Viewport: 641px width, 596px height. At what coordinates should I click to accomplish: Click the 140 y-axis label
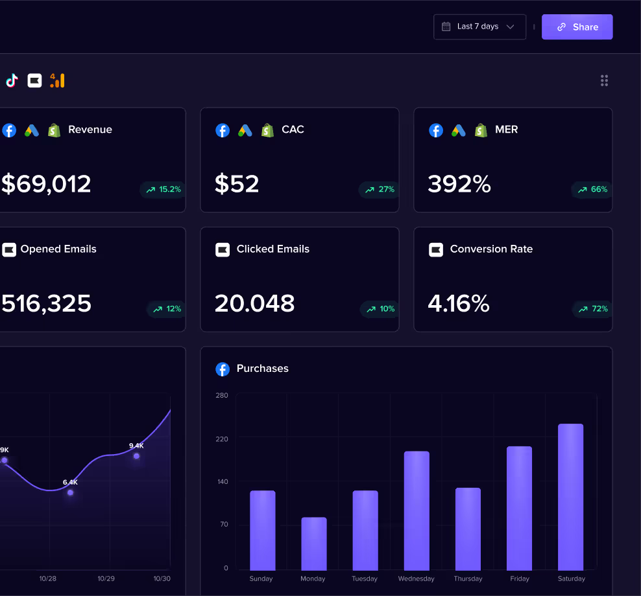click(223, 482)
